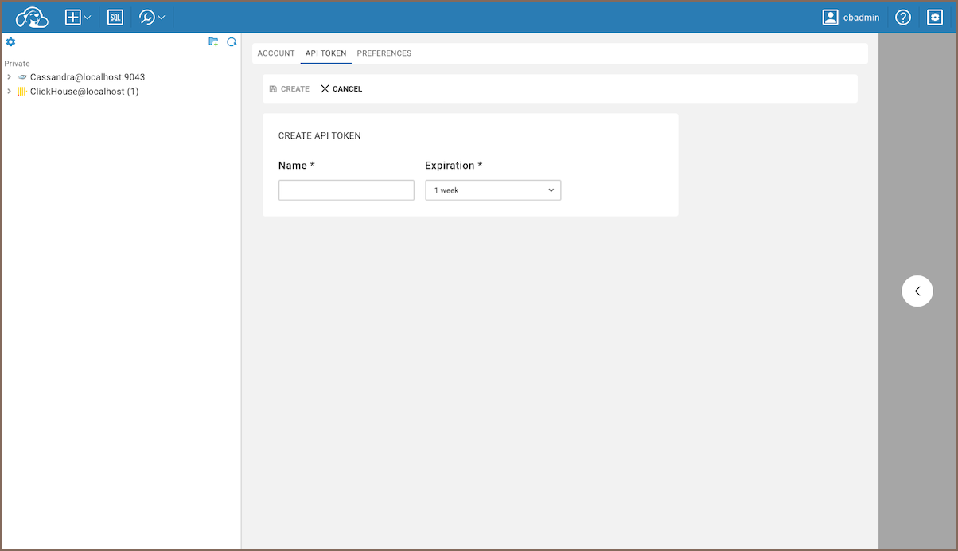Select Cassandra@localhost:9043 connection
This screenshot has width=958, height=551.
87,77
